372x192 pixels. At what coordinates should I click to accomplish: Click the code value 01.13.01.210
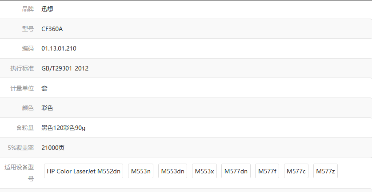59,48
